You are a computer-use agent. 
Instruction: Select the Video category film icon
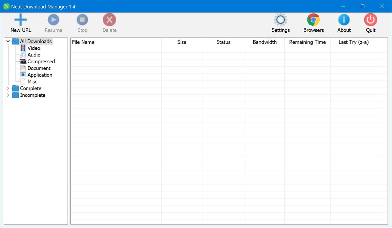23,48
